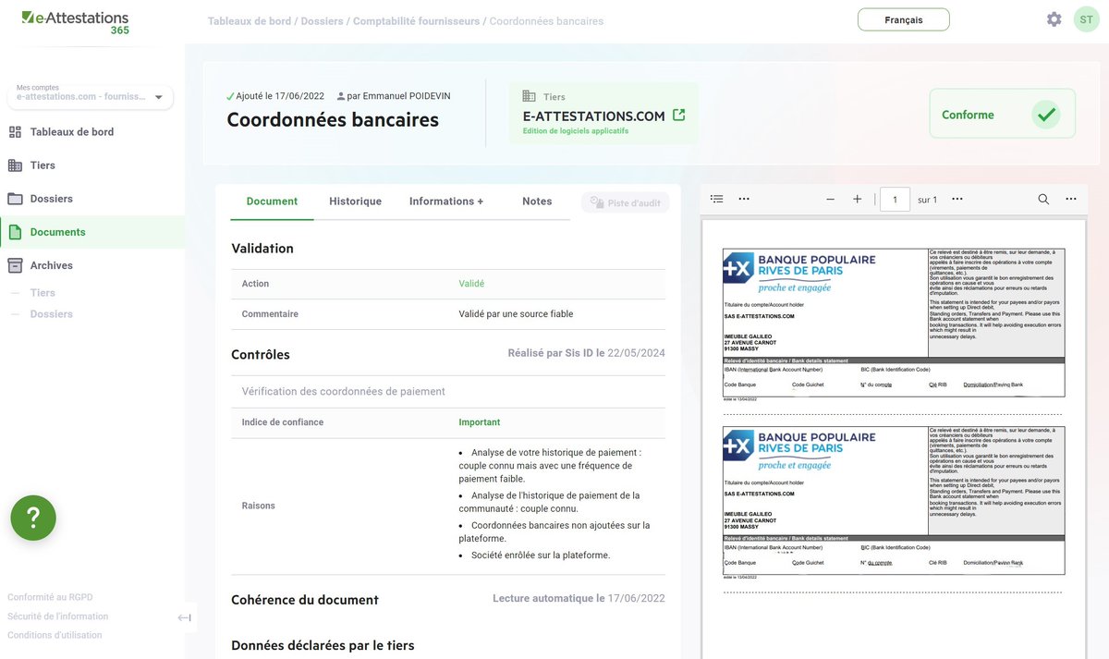Click the second RIB in PDF preview
The width and height of the screenshot is (1109, 659).
(894, 502)
